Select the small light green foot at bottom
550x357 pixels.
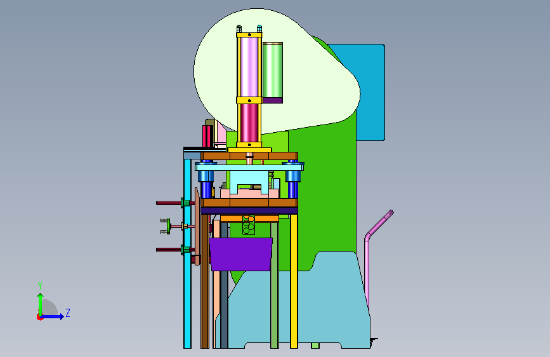315,346
